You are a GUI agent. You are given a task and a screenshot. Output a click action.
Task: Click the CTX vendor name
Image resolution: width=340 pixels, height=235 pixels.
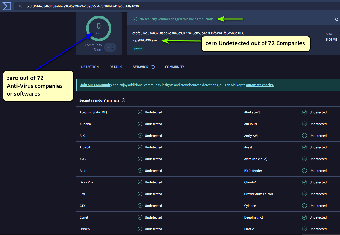tap(82, 206)
